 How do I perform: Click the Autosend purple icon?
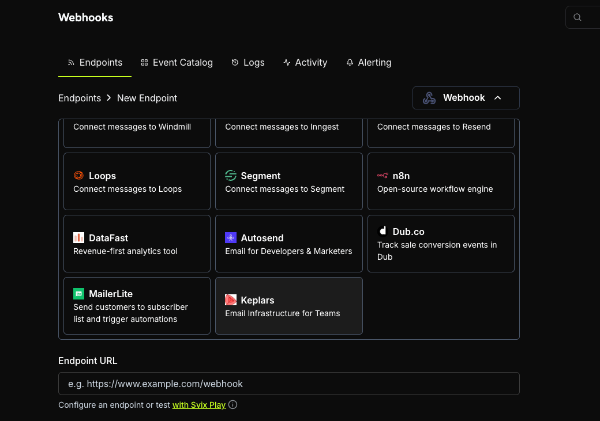tap(231, 238)
